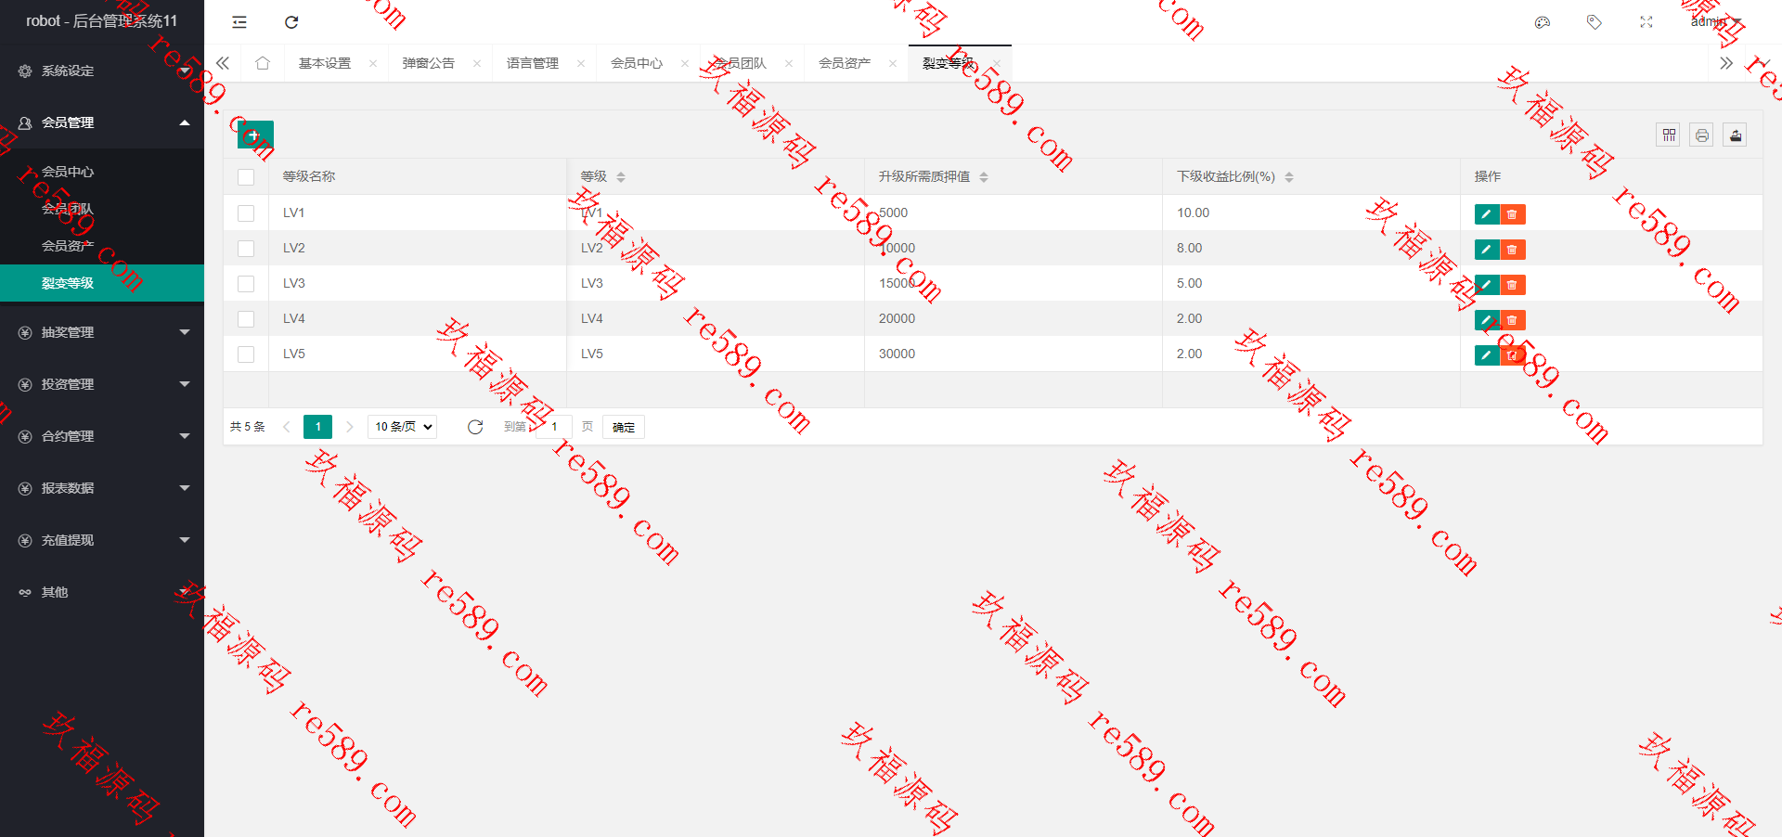Tick the select-all checkbox in the table header

246,177
